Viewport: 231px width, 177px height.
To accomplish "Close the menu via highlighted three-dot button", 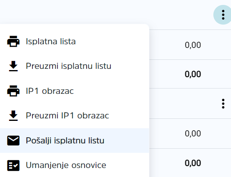I will tap(223, 15).
